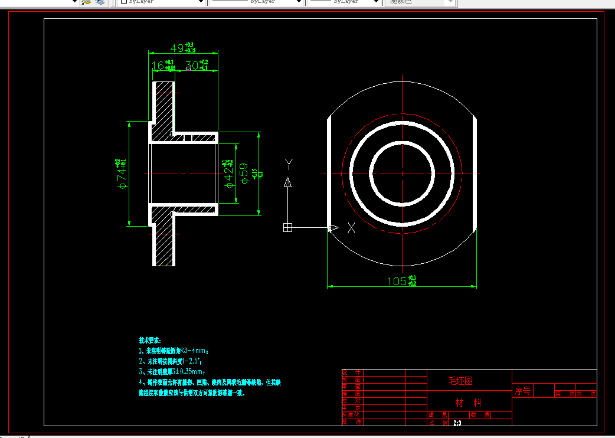Open the layer list dropdown arrow
This screenshot has height=438, width=615.
74,2
